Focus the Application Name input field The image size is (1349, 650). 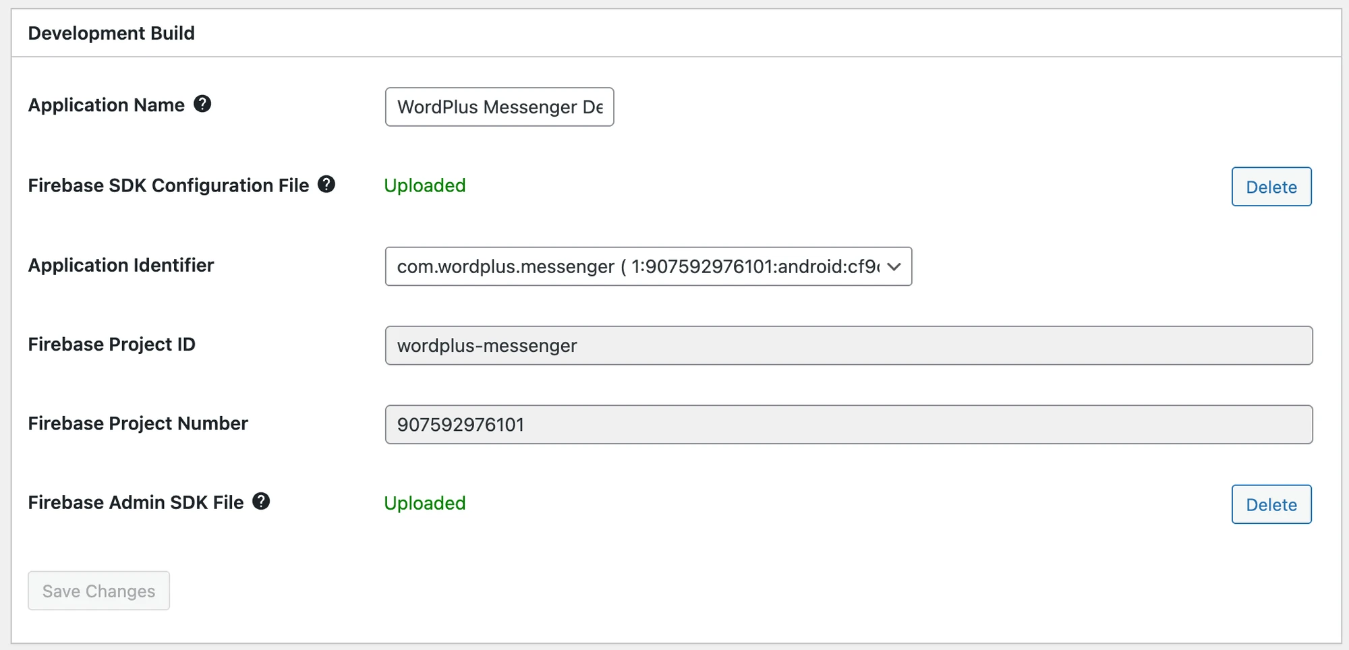499,107
